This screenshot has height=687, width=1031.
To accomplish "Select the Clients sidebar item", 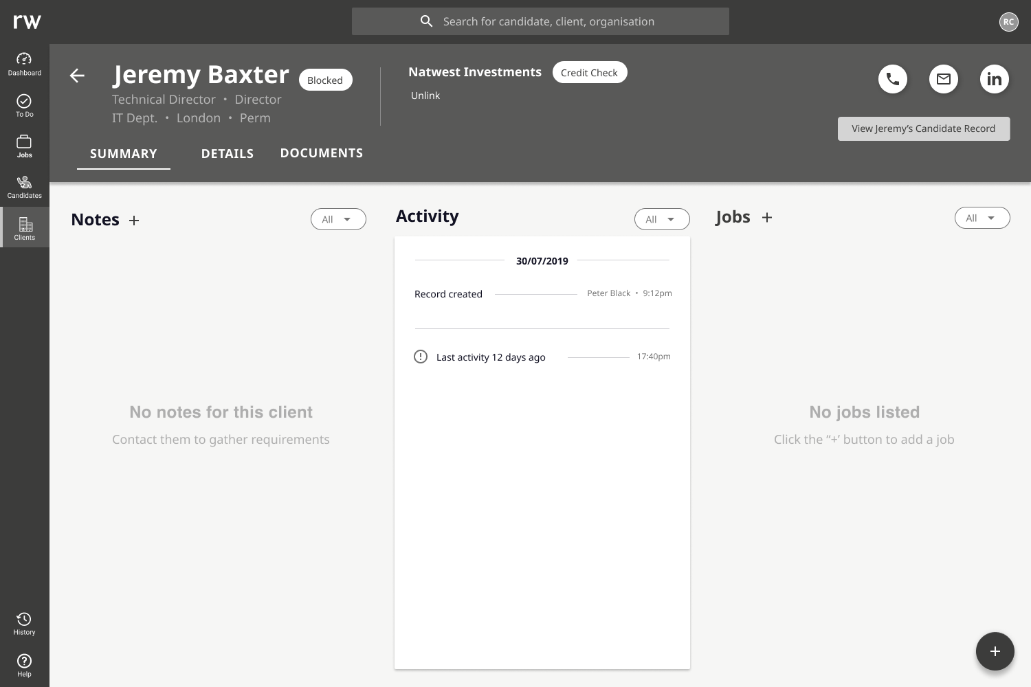I will (24, 227).
